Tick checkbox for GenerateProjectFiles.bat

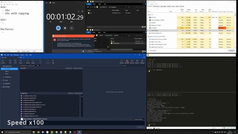22,103
